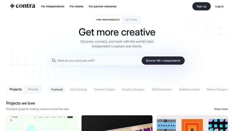Image resolution: width=234 pixels, height=131 pixels.
Task: Click Browse 1M+ independents button
Action: 163,61
